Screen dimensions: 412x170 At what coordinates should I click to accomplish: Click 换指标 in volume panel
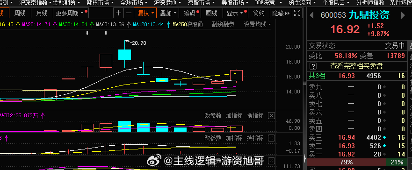[255, 116]
